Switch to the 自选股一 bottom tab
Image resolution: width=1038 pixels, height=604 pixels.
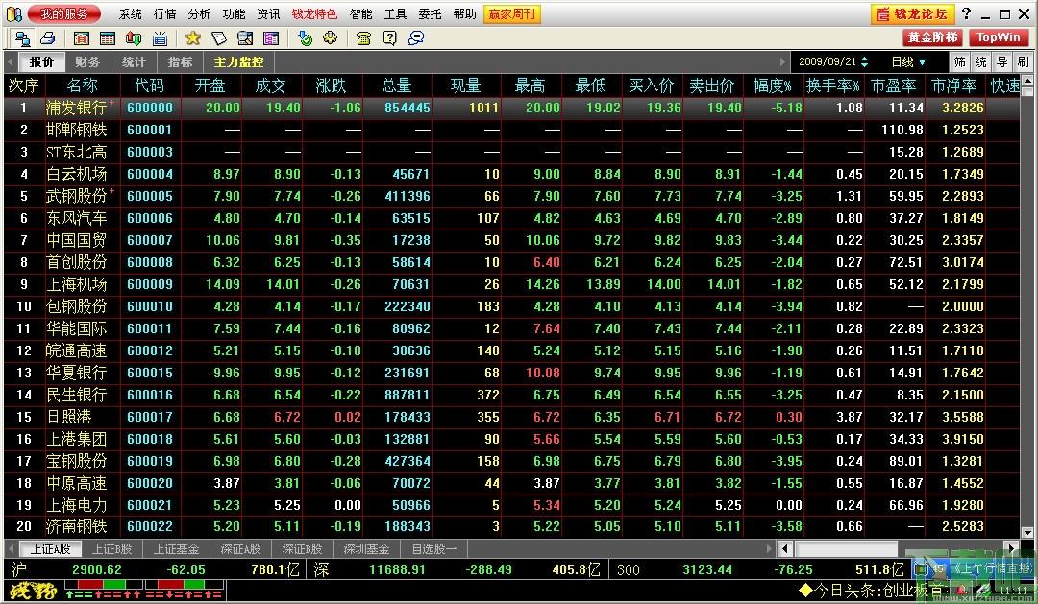pos(433,549)
